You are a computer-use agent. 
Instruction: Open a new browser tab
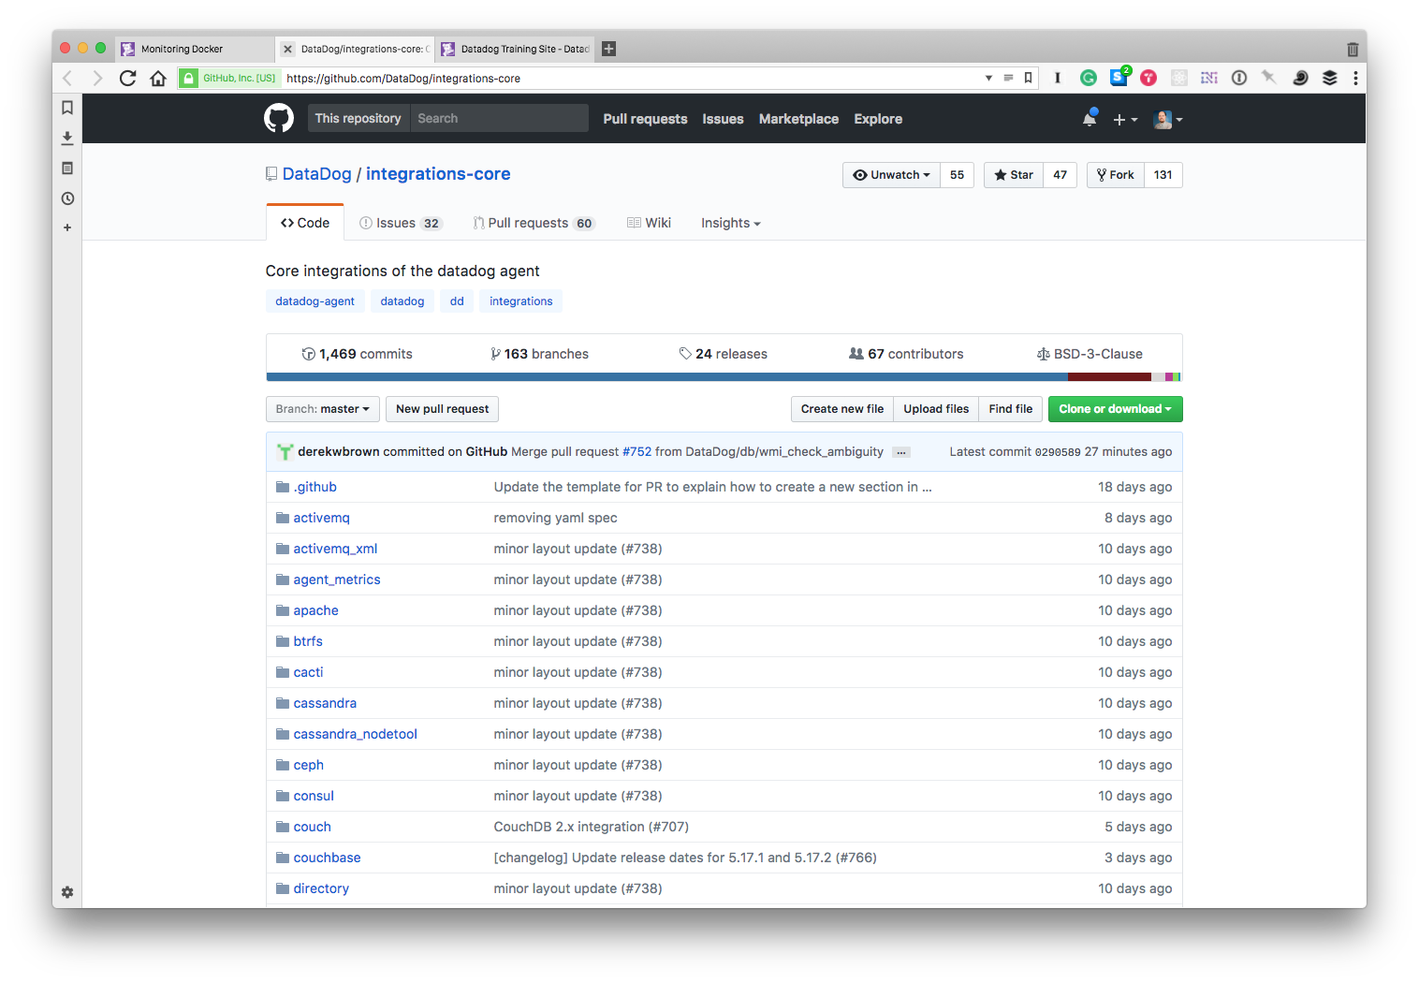click(x=608, y=49)
